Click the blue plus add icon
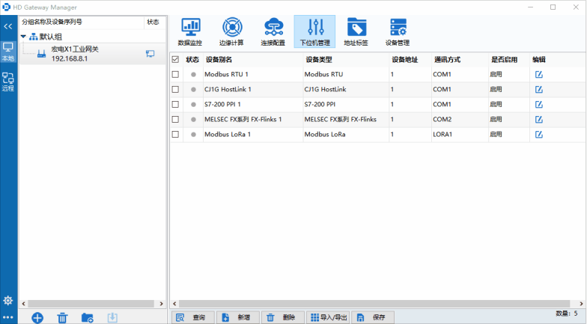 (x=37, y=317)
